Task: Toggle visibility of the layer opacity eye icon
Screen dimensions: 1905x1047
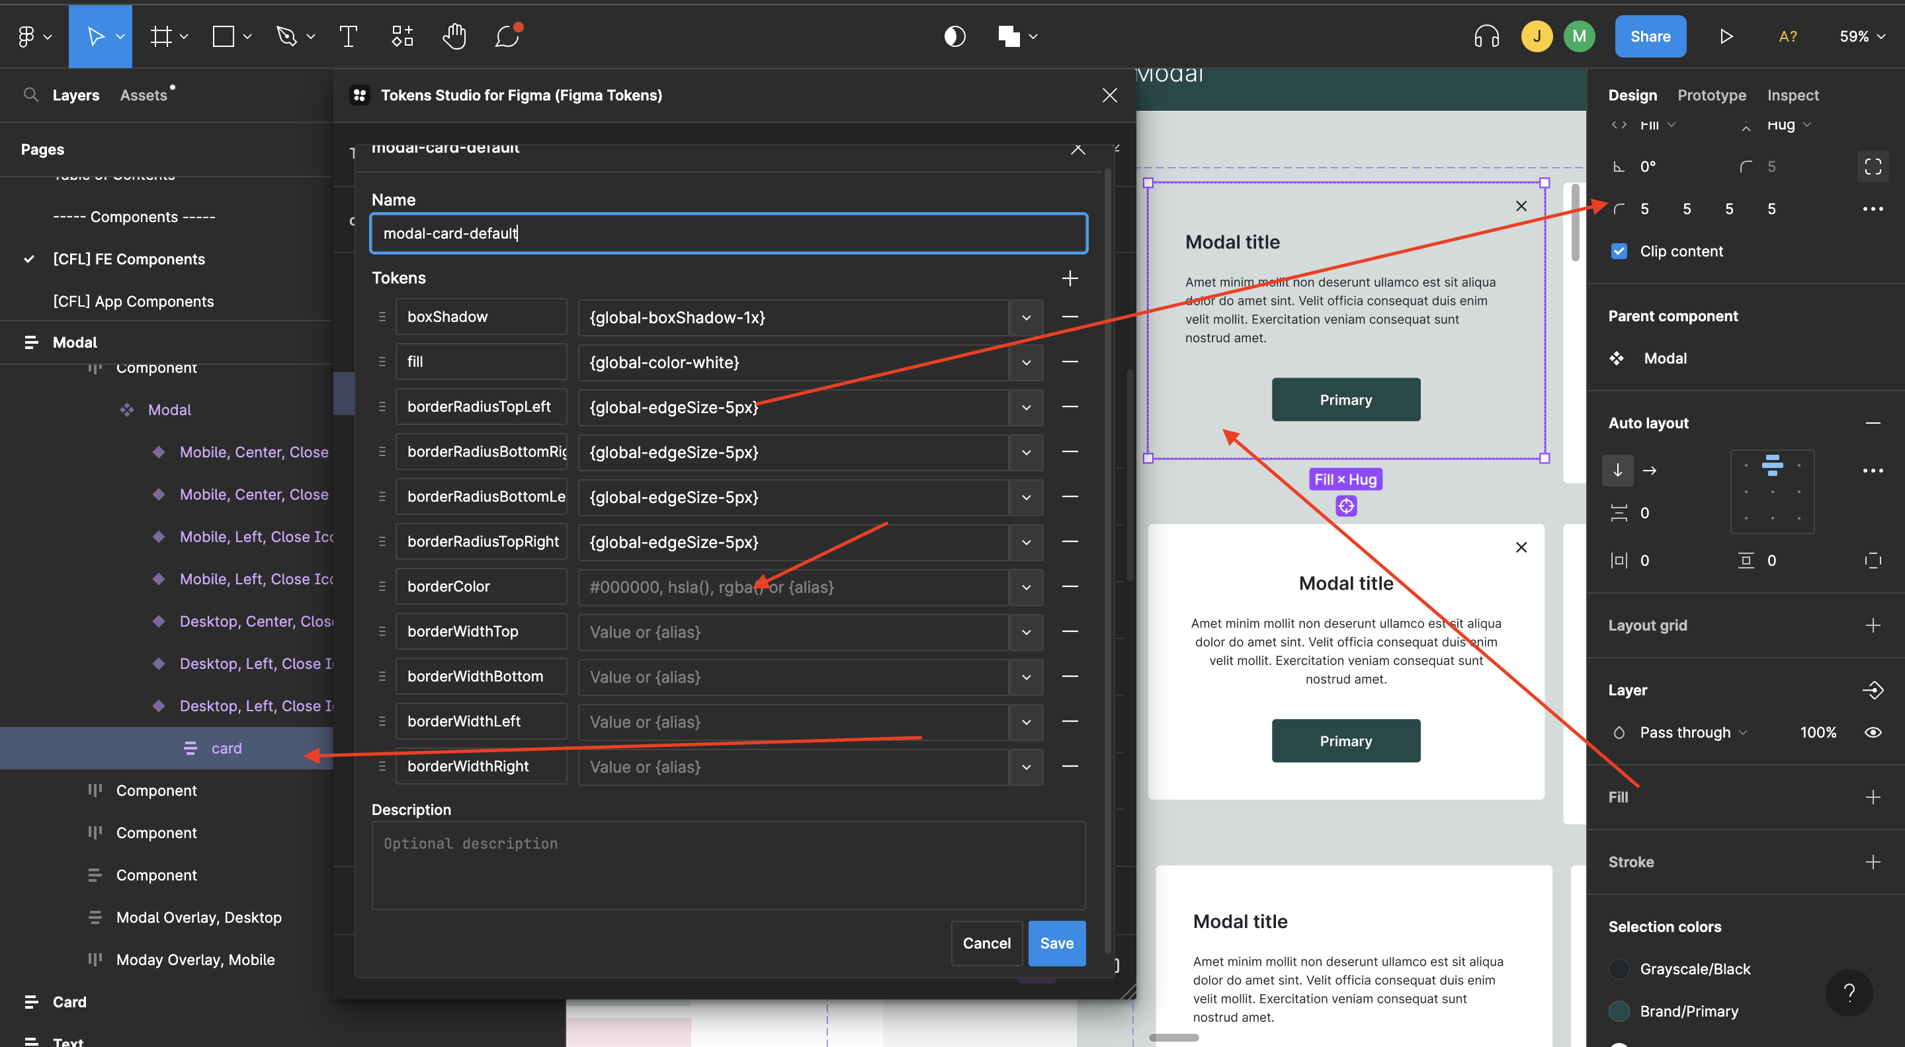Action: click(x=1873, y=732)
